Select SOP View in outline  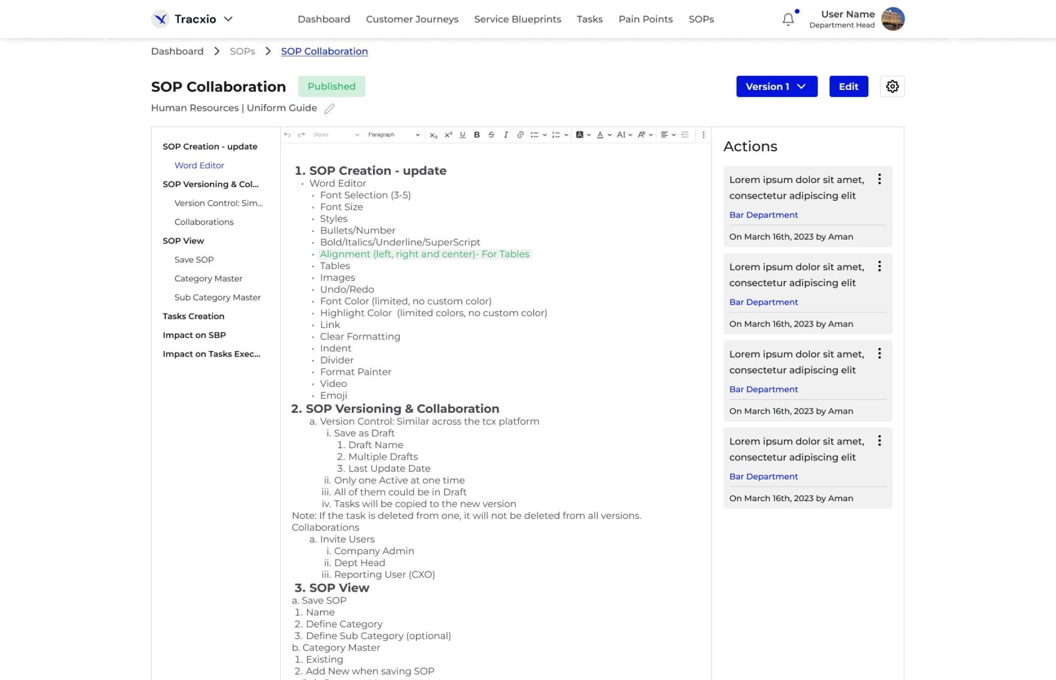(183, 241)
